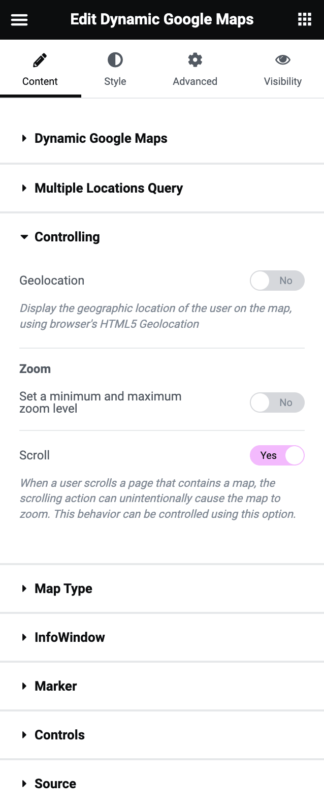Enable the Geolocation toggle
Image resolution: width=324 pixels, height=806 pixels.
point(277,280)
